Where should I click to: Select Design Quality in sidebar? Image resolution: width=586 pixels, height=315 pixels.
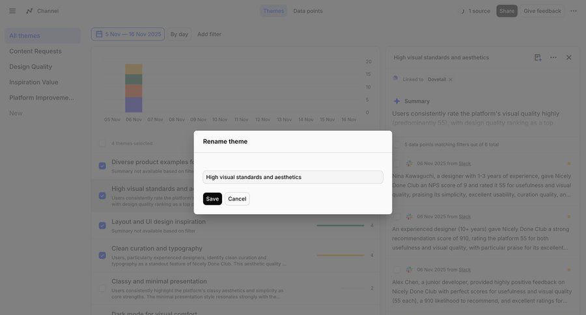pos(42,66)
